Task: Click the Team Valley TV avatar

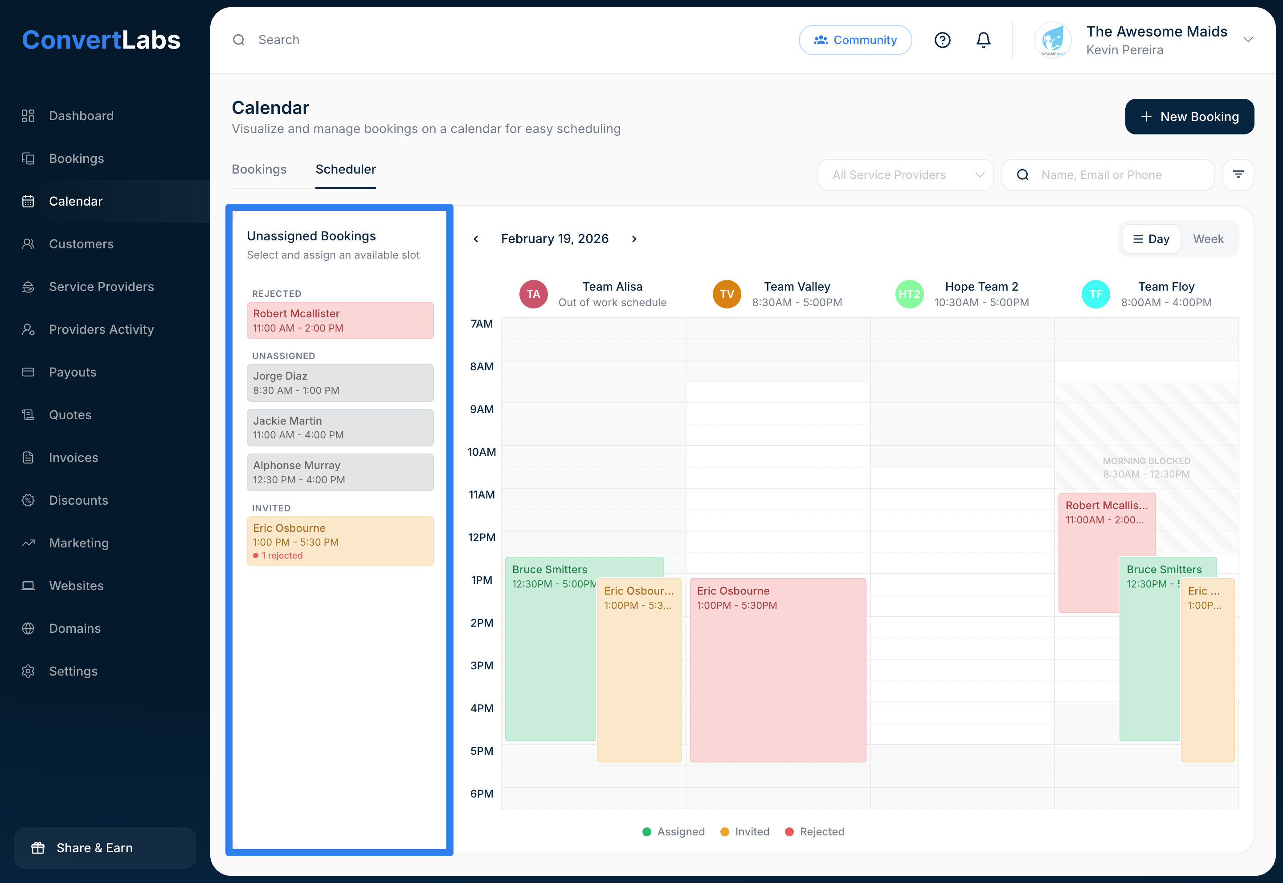Action: pos(726,294)
